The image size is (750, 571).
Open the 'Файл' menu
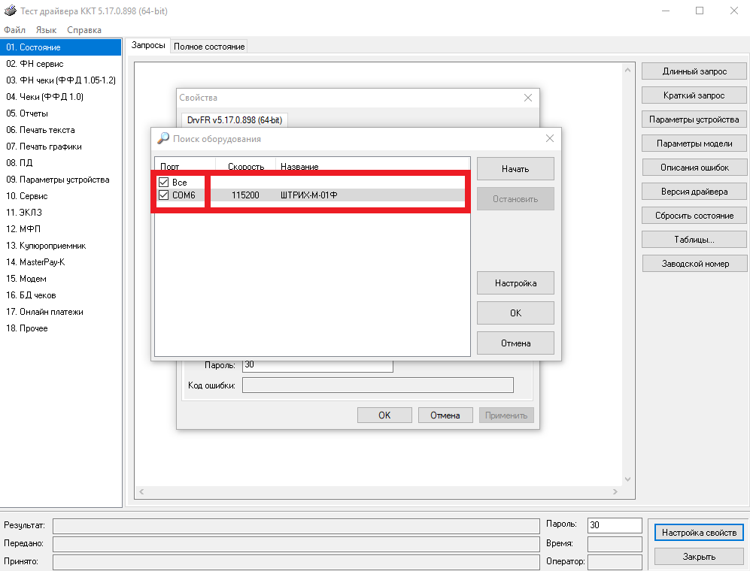14,30
